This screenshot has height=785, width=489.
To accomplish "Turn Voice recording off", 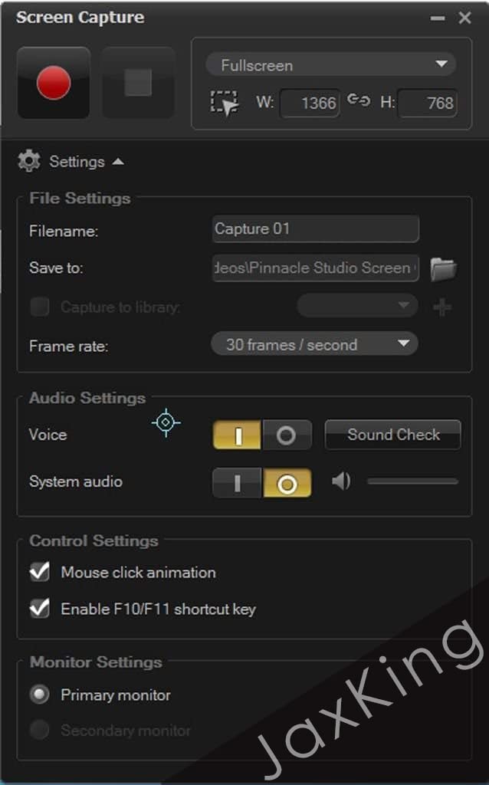I will 286,435.
